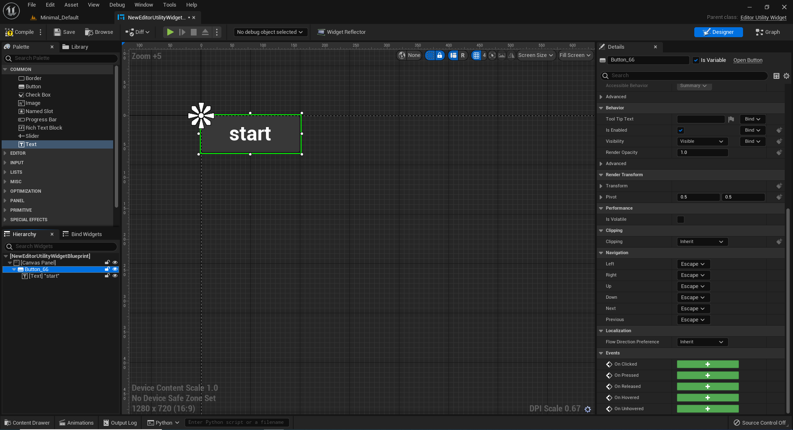Add an On Clicked event with the green plus
Image resolution: width=793 pixels, height=430 pixels.
[707, 364]
